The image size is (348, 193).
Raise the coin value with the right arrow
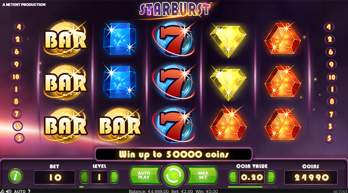(271, 177)
